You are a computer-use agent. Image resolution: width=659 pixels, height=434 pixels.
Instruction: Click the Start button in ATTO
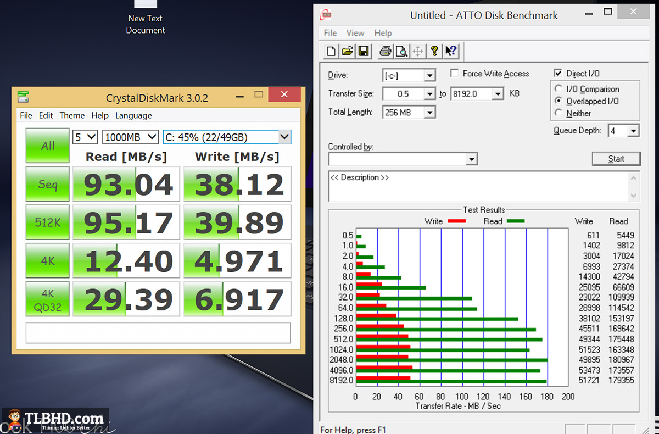pyautogui.click(x=616, y=159)
